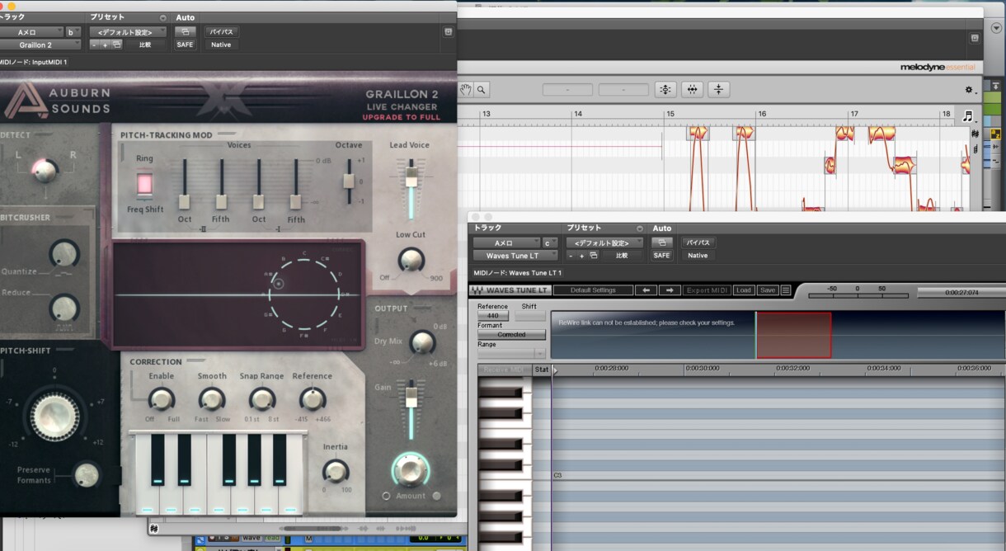Screen dimensions: 1006x551
Task: Open Graillon track selector dropdown
Action: coord(31,32)
